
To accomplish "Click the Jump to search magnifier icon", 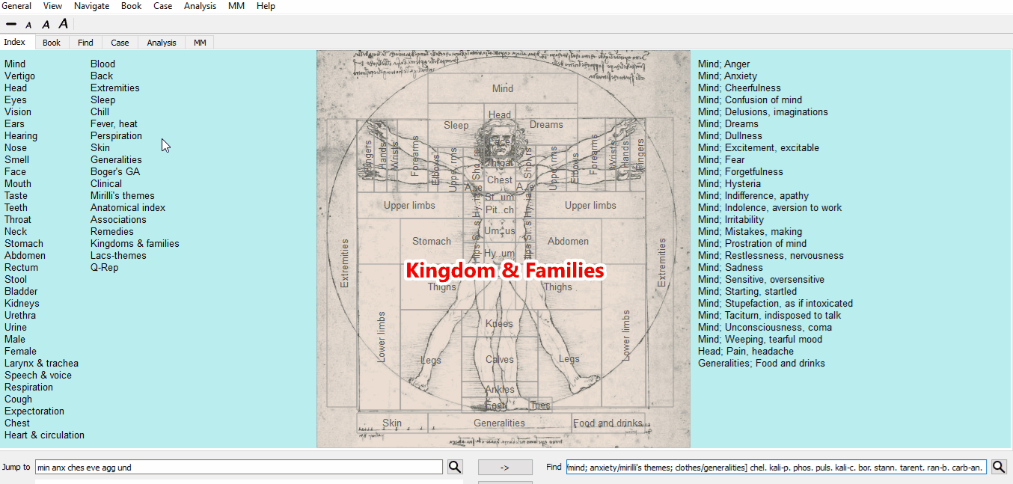I will pos(455,467).
